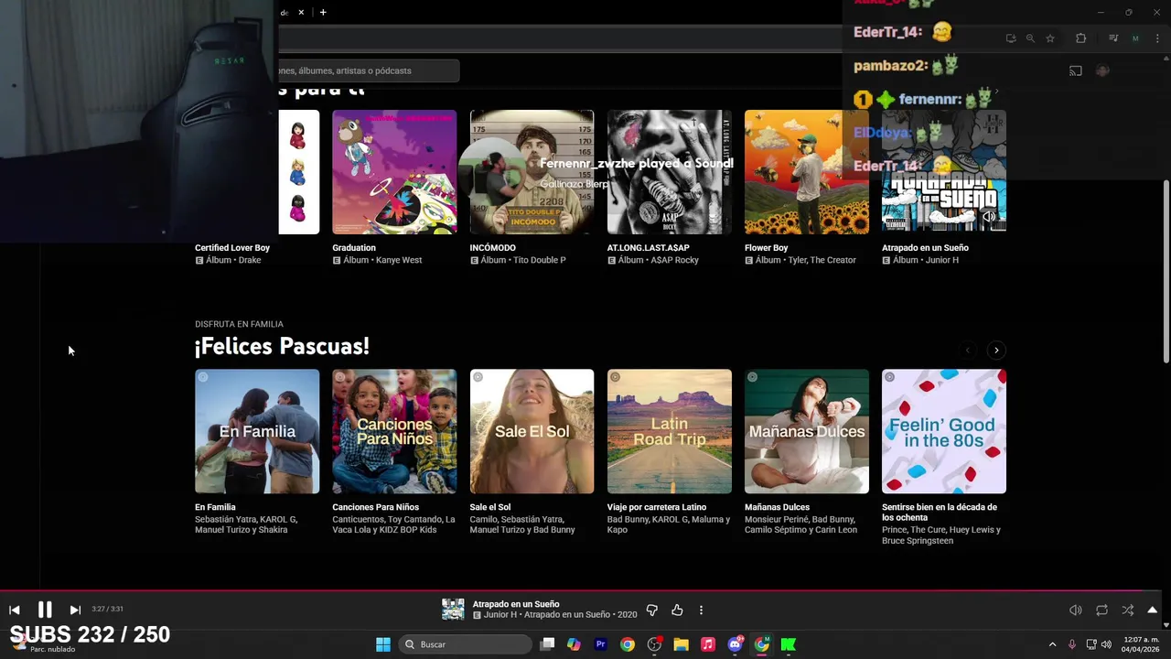Open the account avatar in YouTube Music
The width and height of the screenshot is (1171, 659).
(x=1102, y=70)
